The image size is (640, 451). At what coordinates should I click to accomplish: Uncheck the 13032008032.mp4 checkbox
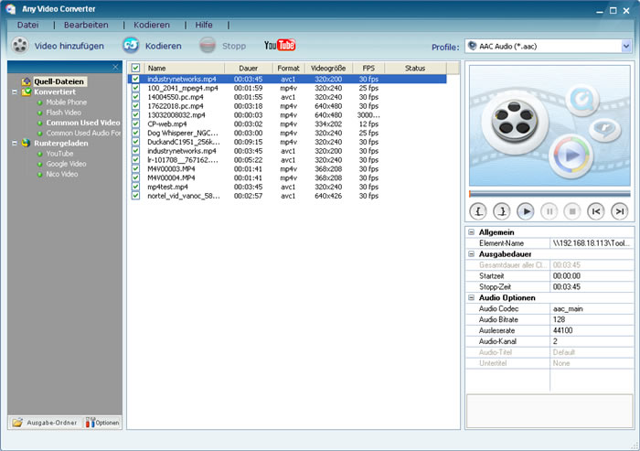point(135,114)
